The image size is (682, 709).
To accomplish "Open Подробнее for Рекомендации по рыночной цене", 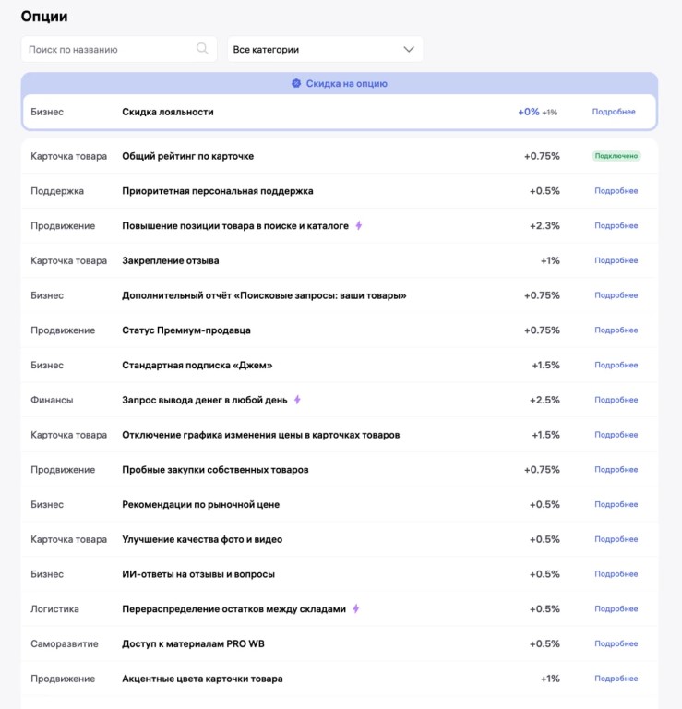I will 616,504.
